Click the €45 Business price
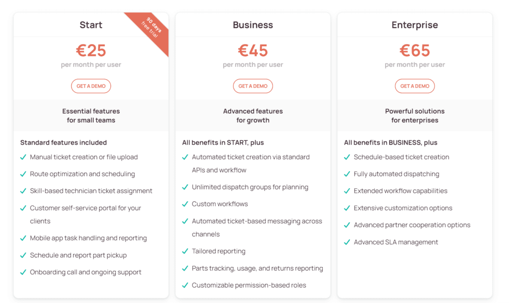The width and height of the screenshot is (509, 303). tap(253, 51)
